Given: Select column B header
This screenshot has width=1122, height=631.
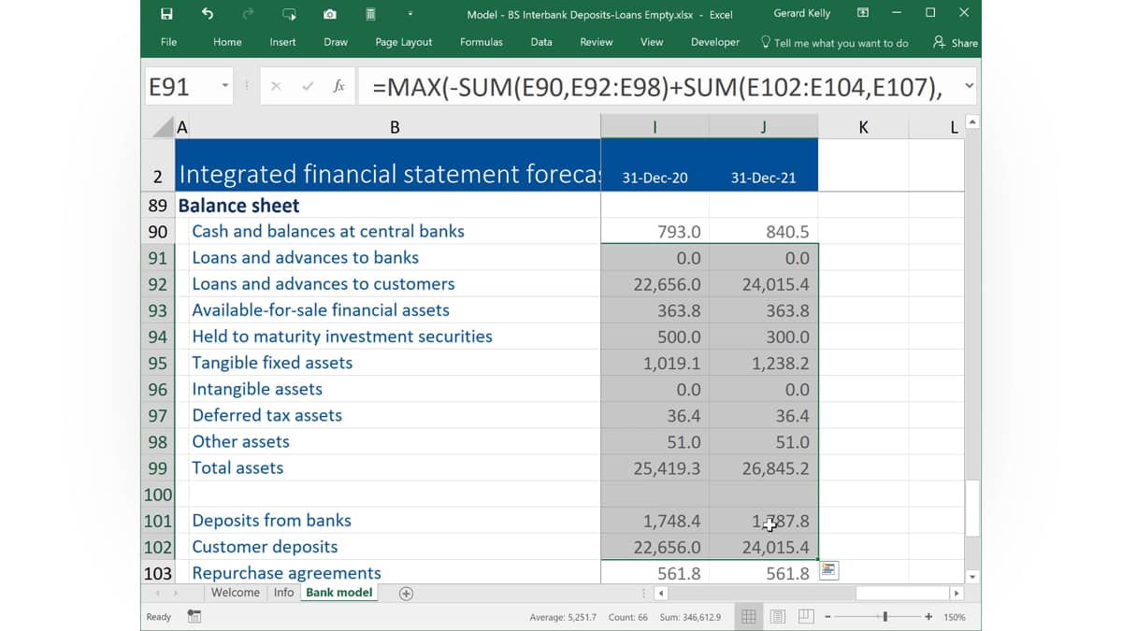Looking at the screenshot, I should click(395, 127).
